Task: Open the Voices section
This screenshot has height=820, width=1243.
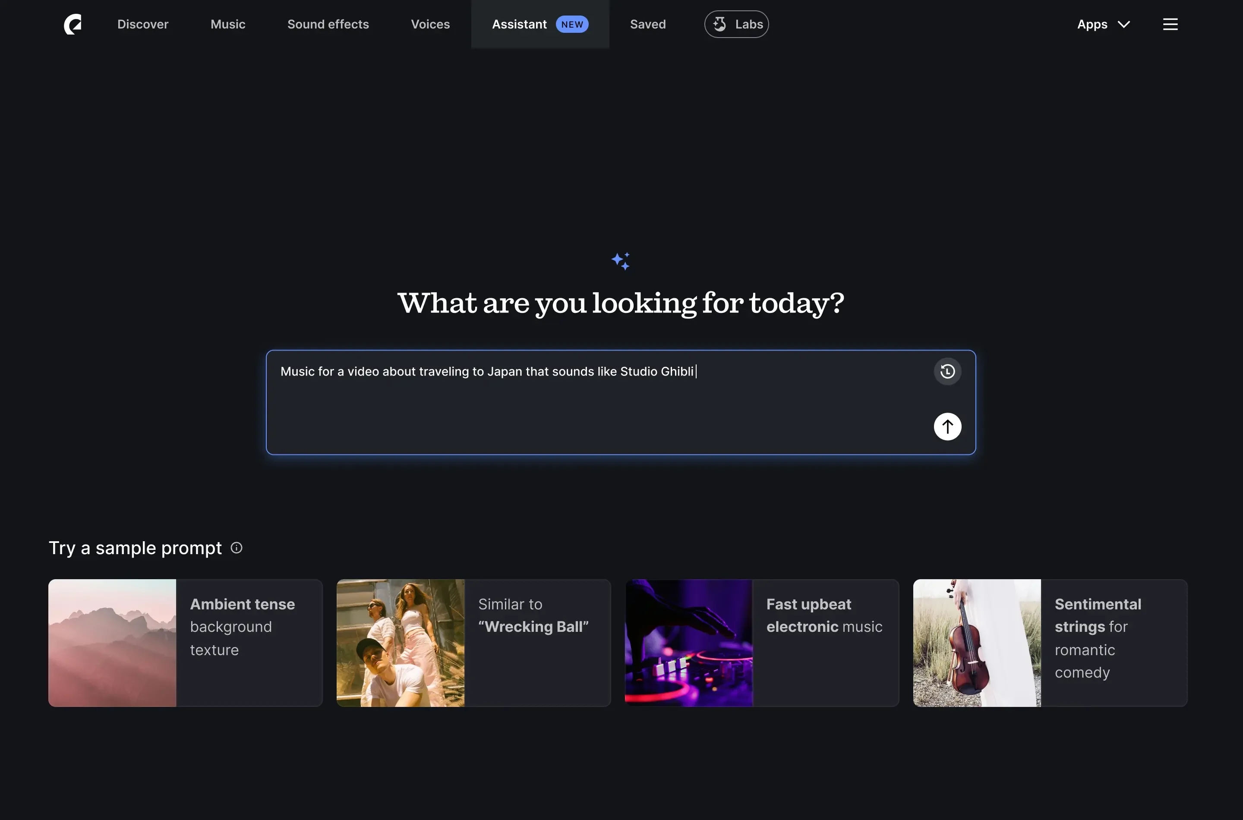Action: pyautogui.click(x=430, y=25)
